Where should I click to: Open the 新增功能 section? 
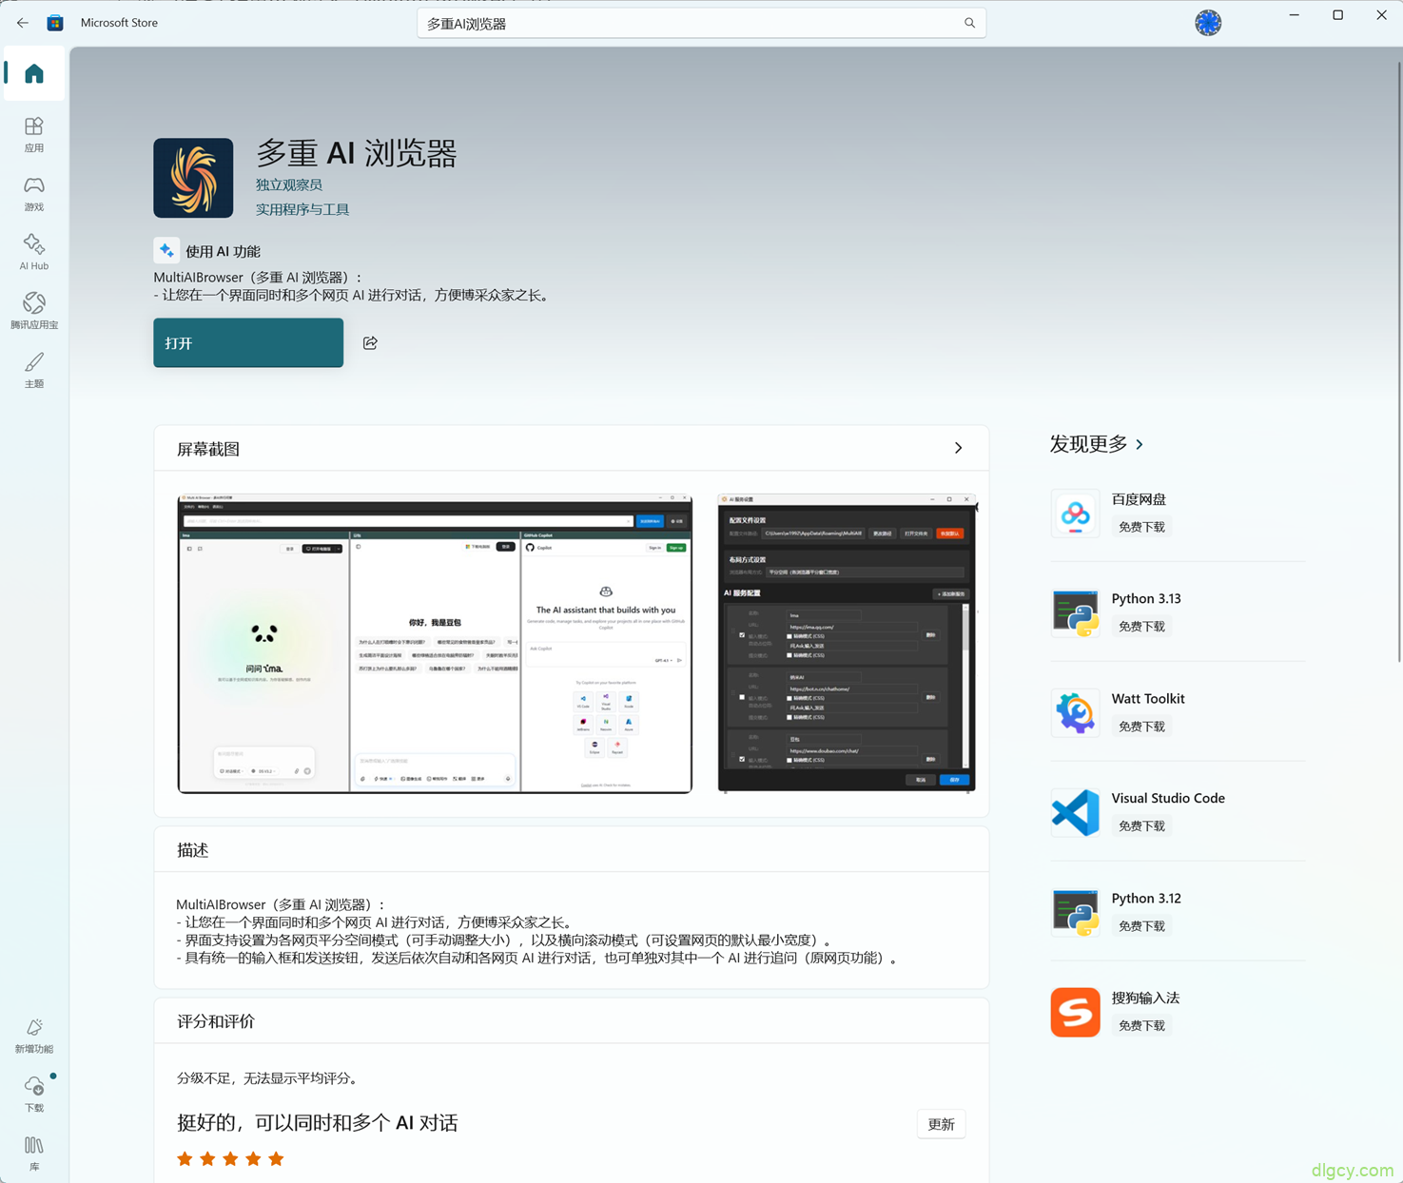pyautogui.click(x=33, y=1036)
